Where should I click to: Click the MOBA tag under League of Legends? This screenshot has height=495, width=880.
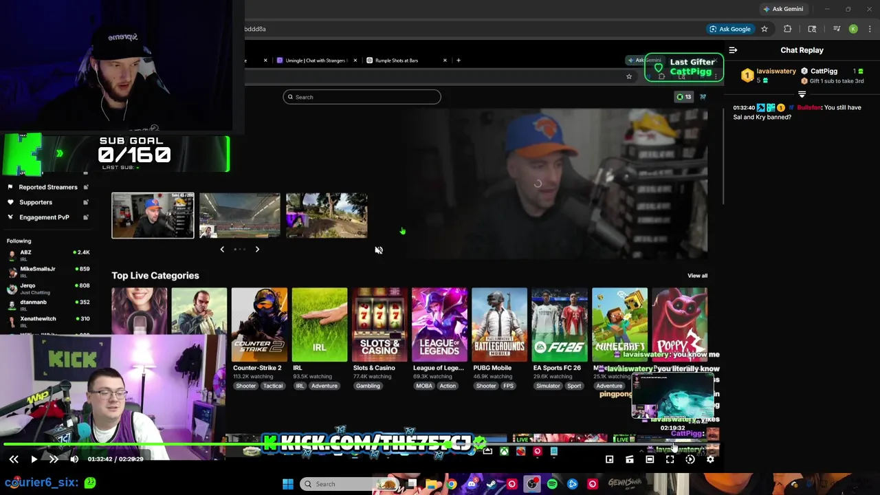click(424, 386)
